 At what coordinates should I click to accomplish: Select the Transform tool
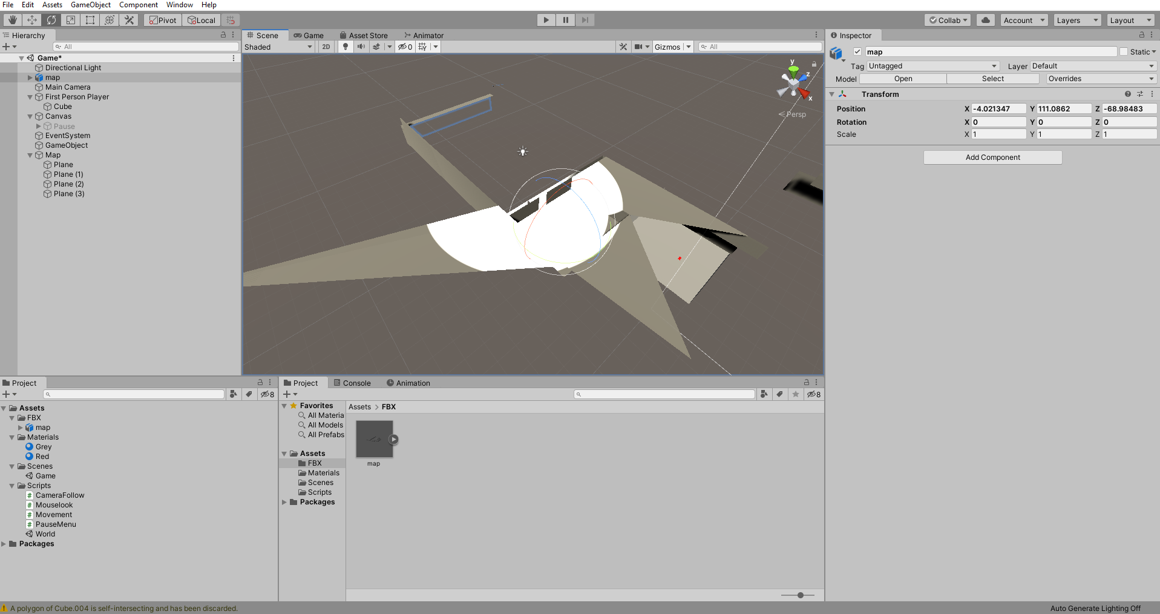coord(109,20)
